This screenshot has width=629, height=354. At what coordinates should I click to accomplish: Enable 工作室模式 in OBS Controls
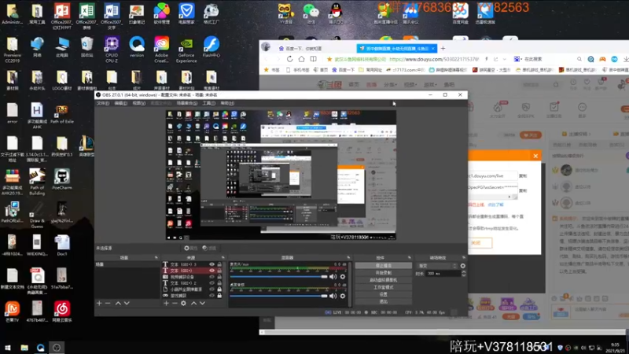tap(384, 287)
